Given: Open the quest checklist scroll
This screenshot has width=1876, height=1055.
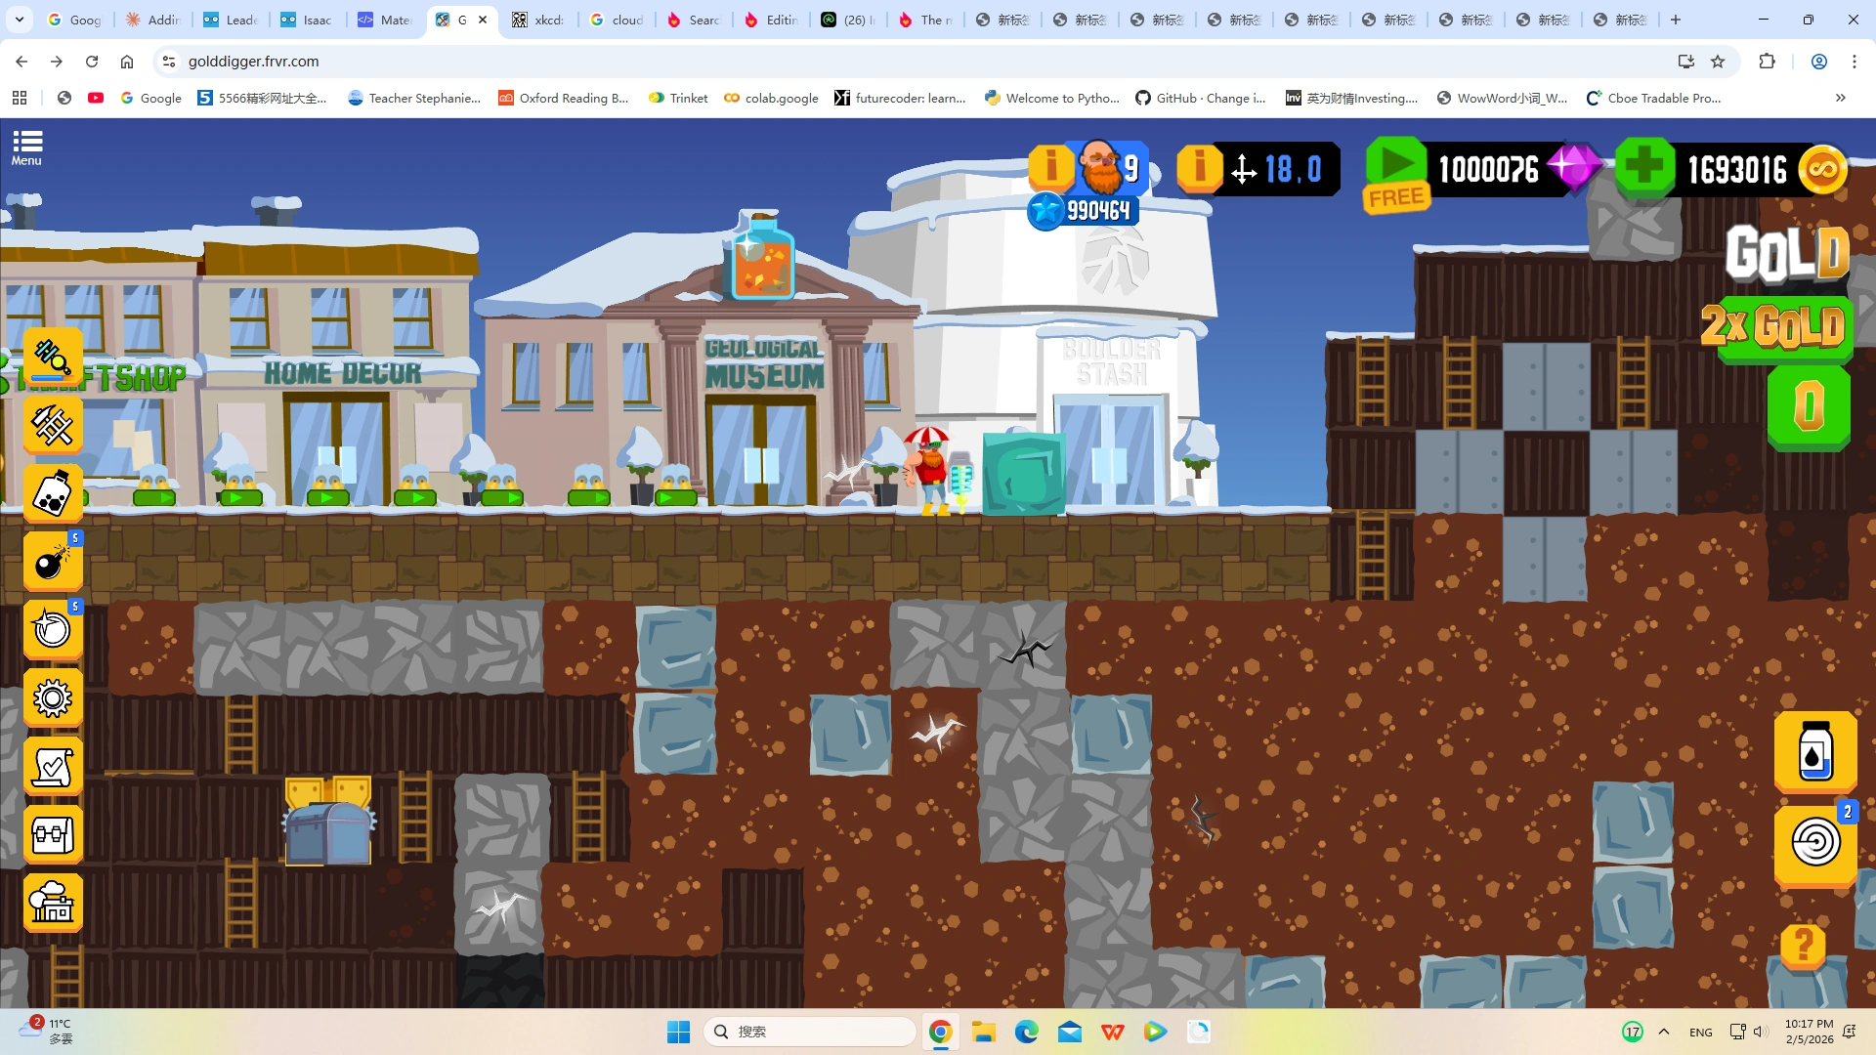Looking at the screenshot, I should tap(53, 767).
